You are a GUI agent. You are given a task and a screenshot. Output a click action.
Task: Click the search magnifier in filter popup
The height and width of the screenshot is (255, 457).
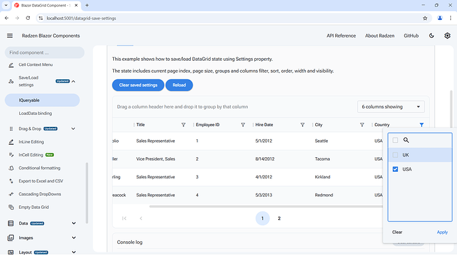click(406, 140)
